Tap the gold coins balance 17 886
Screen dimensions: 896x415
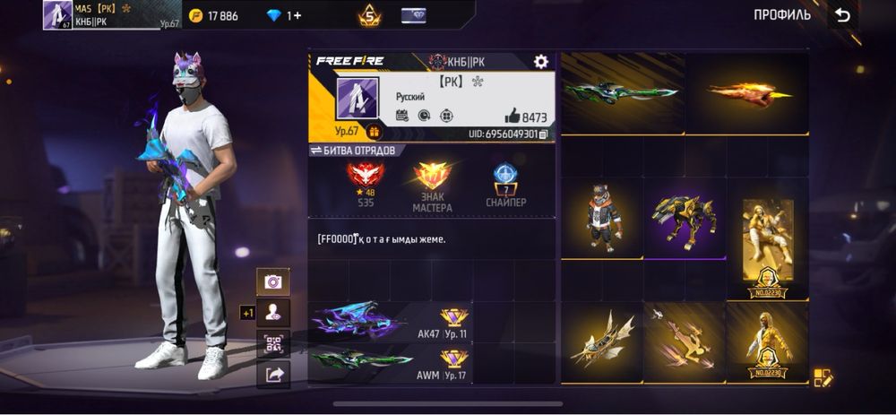(x=214, y=16)
